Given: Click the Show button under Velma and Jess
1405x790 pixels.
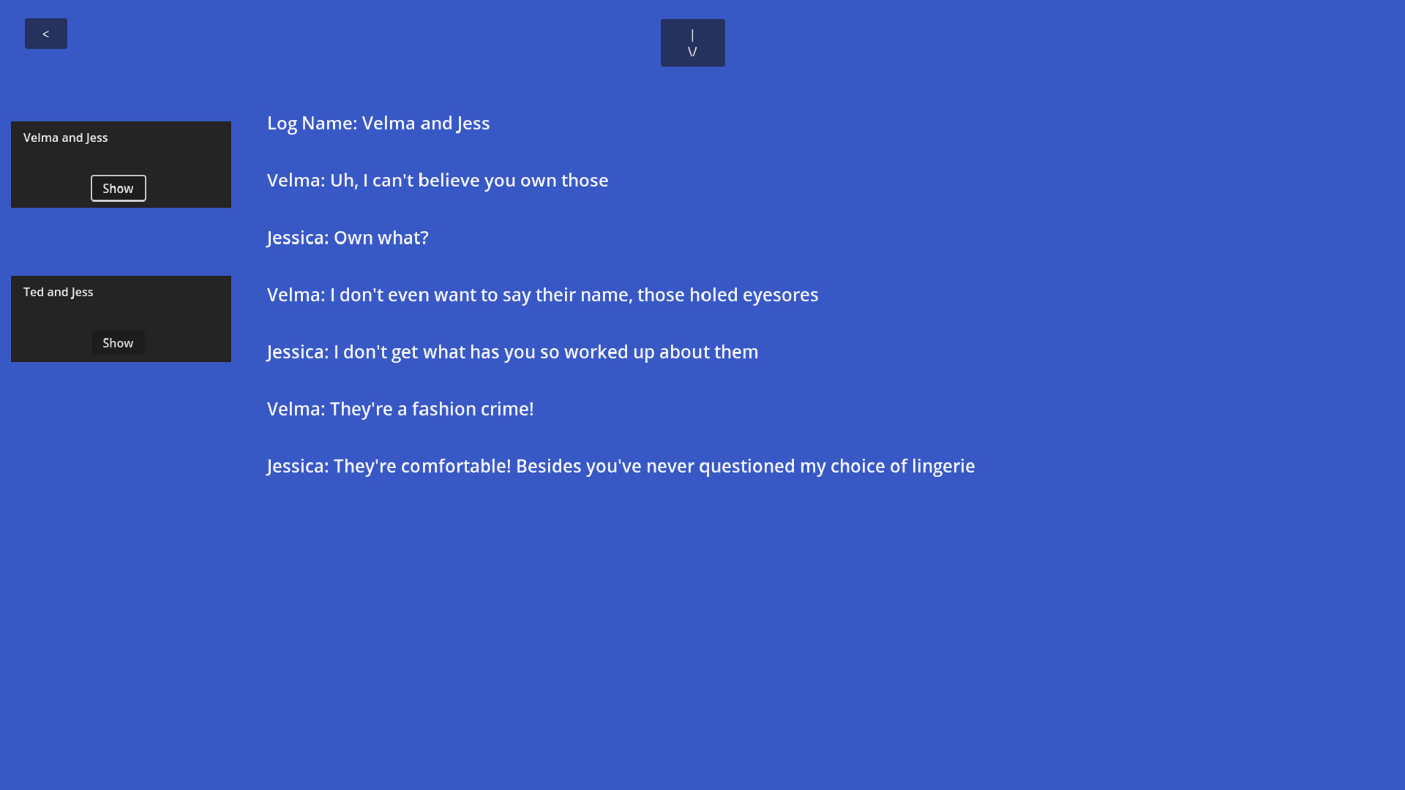Looking at the screenshot, I should pos(118,188).
